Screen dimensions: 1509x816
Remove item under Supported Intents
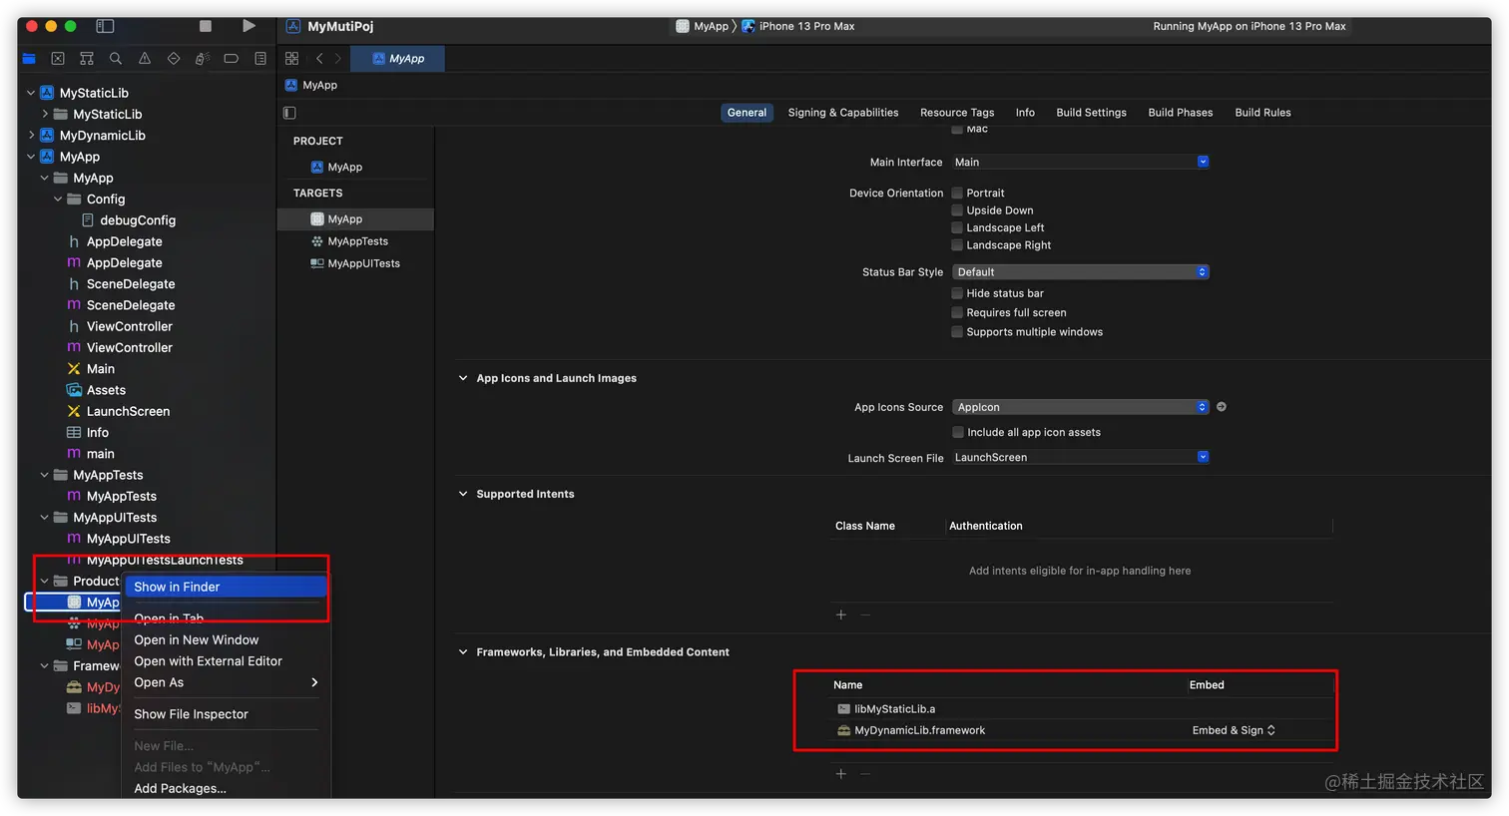click(865, 614)
